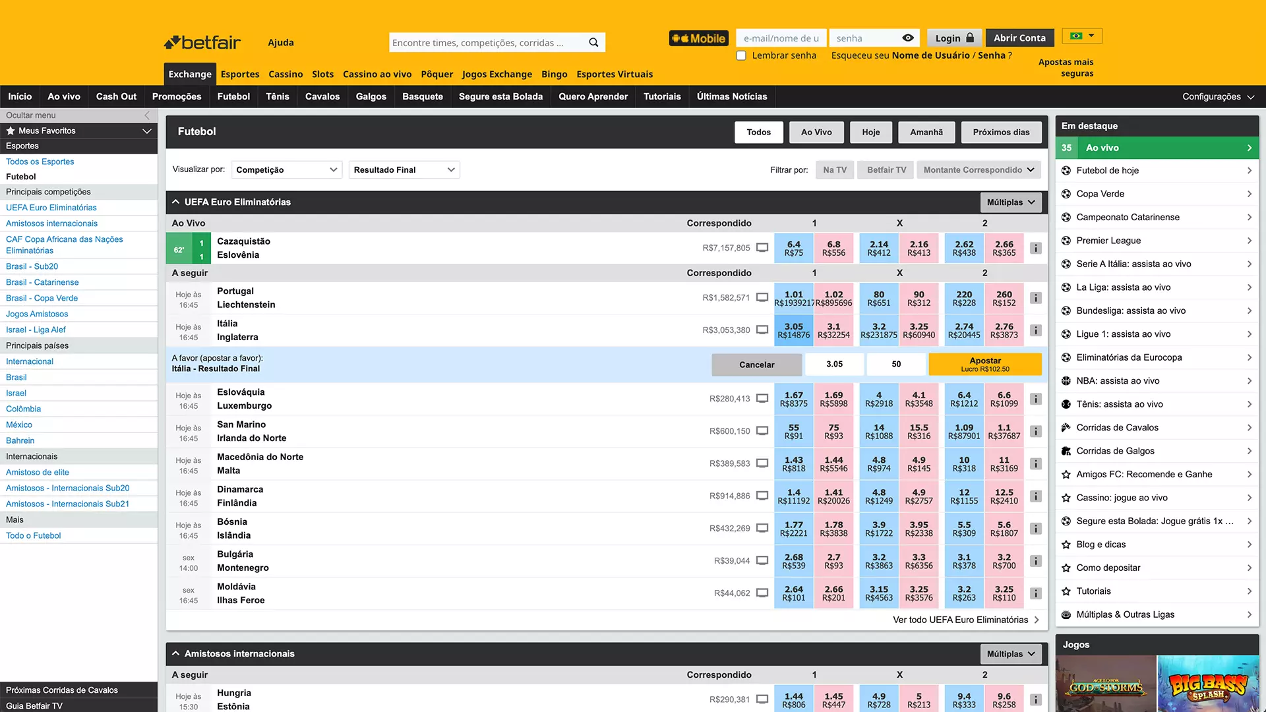Open Múltiplas dropdown in Amistosos internacionais

(1011, 654)
